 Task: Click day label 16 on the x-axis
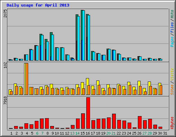88,133
